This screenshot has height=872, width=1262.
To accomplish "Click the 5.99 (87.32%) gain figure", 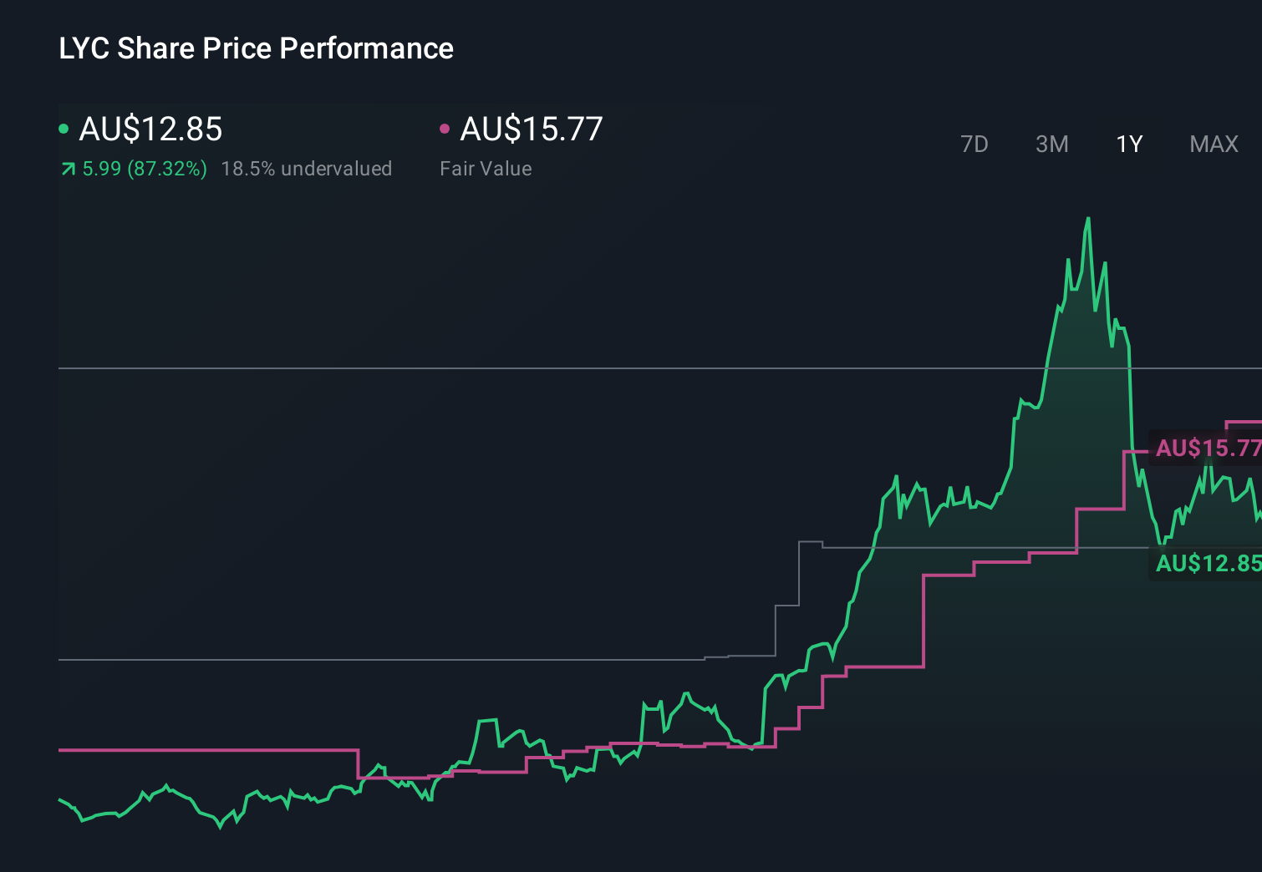I will pos(144,168).
